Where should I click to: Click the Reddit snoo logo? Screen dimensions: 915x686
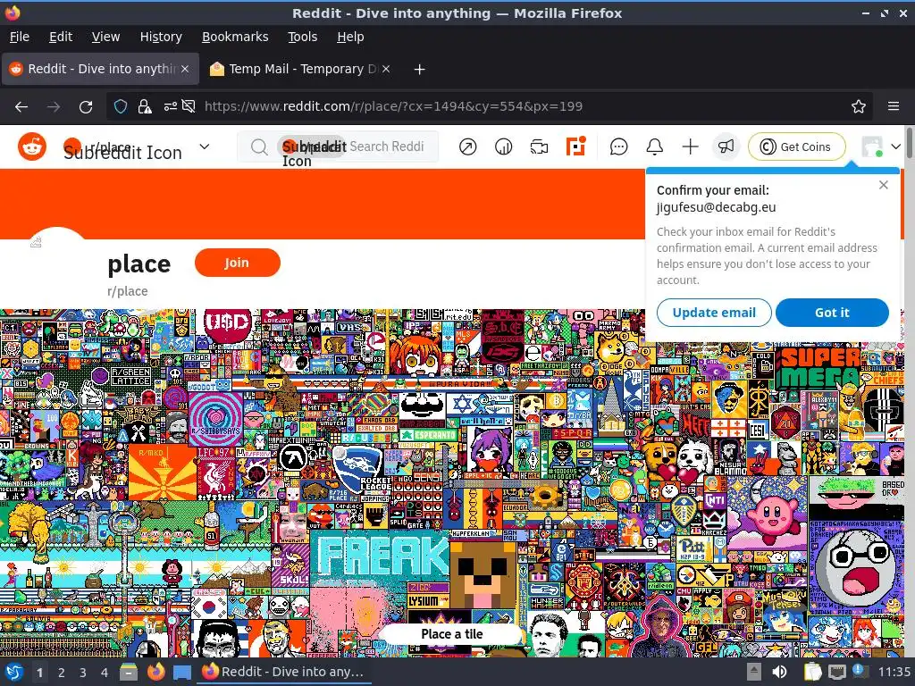[x=31, y=146]
